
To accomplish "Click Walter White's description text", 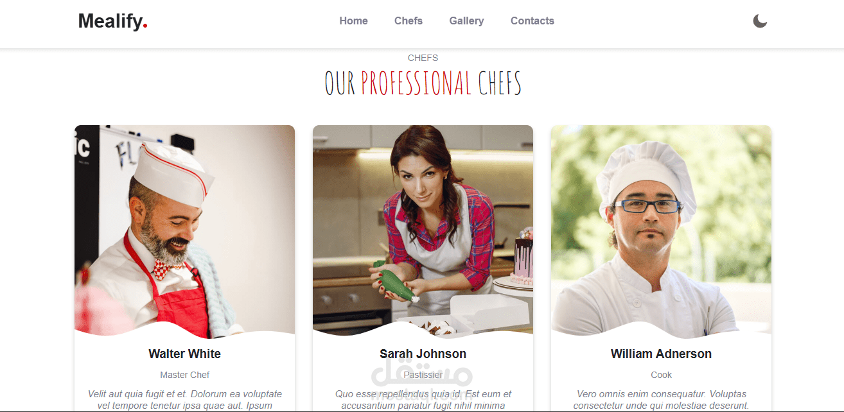I will point(185,400).
